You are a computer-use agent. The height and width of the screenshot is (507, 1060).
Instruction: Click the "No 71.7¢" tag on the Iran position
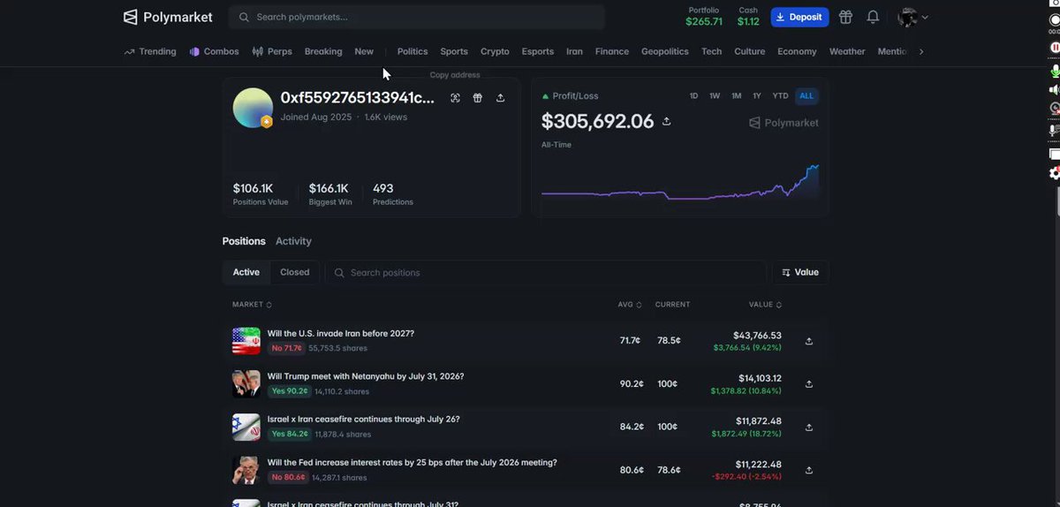[286, 348]
